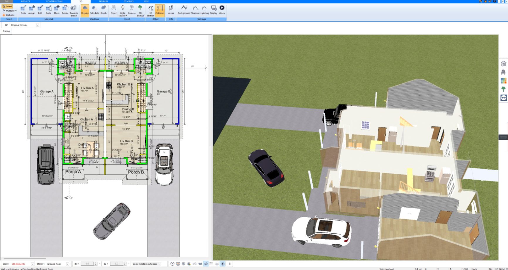This screenshot has width=508, height=270.
Task: Create a 3D section
Action: tap(150, 11)
